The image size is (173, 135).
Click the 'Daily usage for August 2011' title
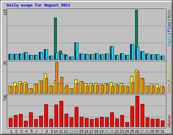[x=39, y=5]
